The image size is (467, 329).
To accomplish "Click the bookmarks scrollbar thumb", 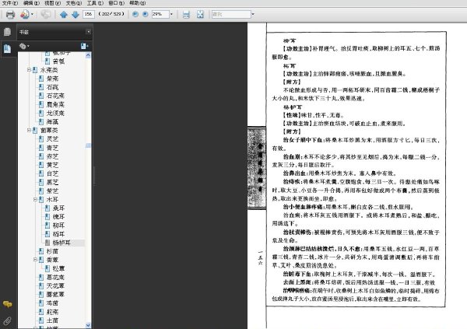I will coord(88,145).
